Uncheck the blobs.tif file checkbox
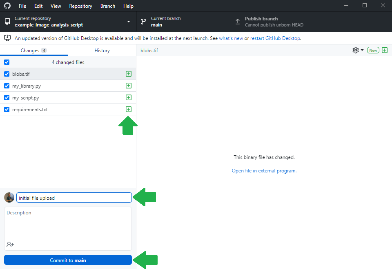The width and height of the screenshot is (392, 269). (x=7, y=74)
